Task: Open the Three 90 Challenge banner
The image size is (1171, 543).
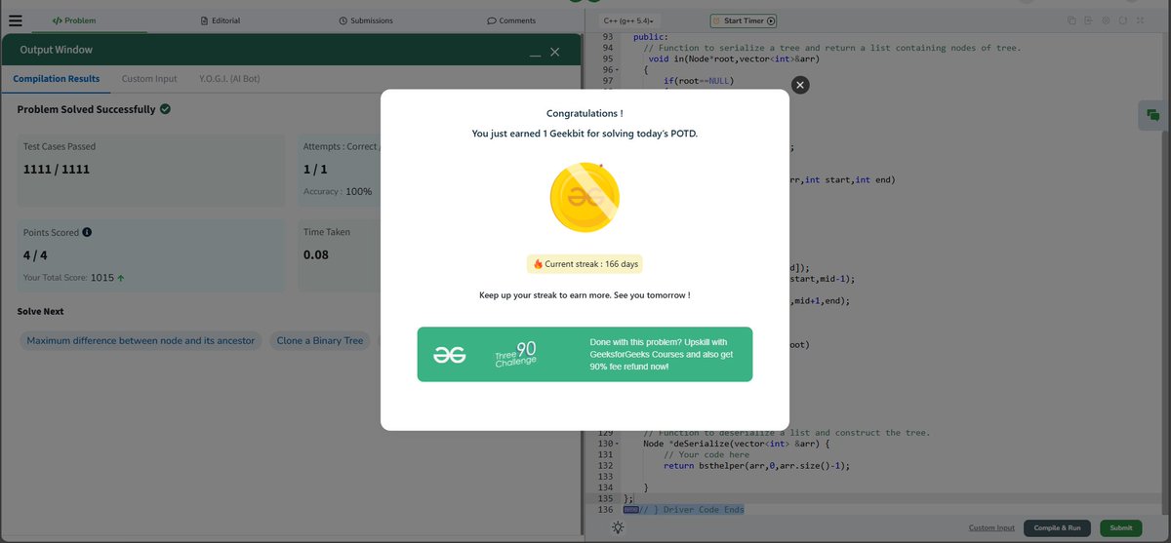Action: (x=585, y=354)
